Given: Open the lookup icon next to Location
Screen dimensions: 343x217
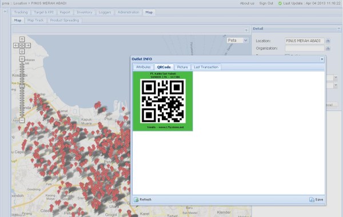Looking at the screenshot, I should (328, 41).
